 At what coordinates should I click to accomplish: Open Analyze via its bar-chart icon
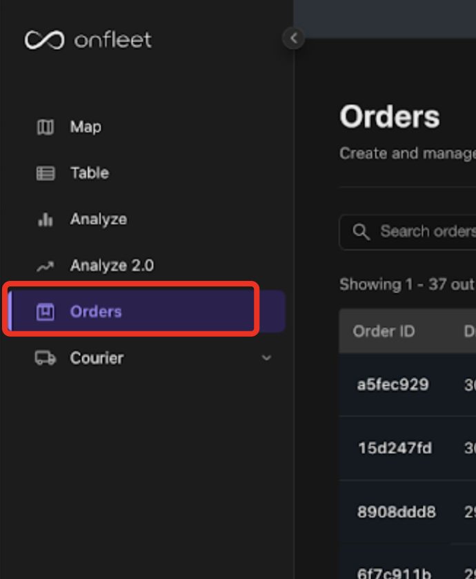pos(45,219)
